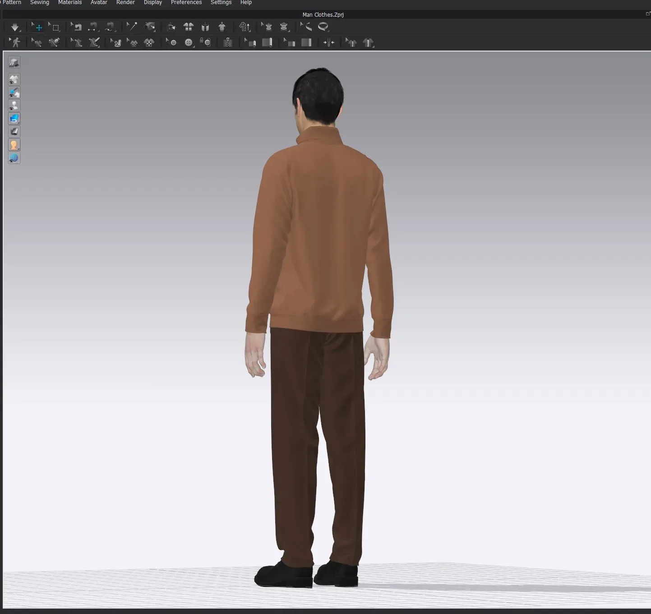The height and width of the screenshot is (614, 651).
Task: Select the Select/Move tool
Action: [x=37, y=27]
